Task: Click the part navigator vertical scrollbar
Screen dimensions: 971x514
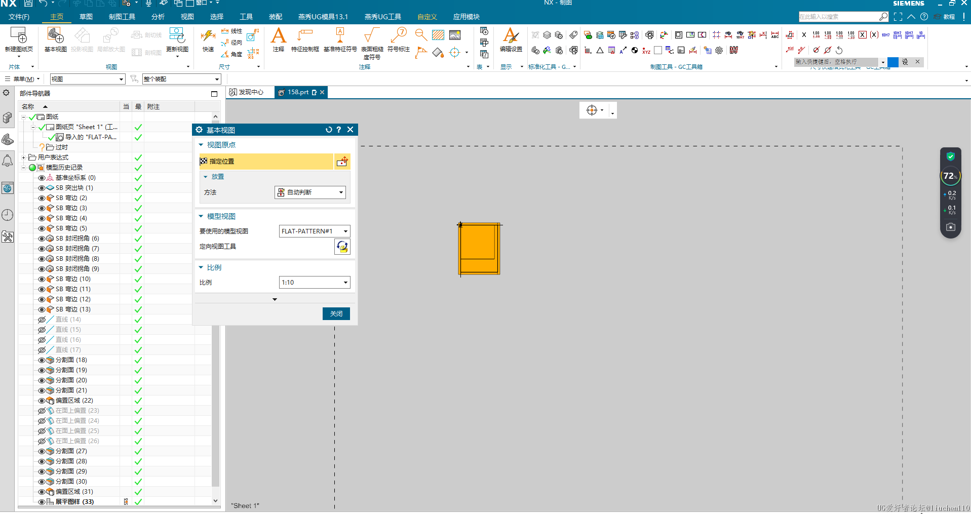Action: (x=215, y=309)
